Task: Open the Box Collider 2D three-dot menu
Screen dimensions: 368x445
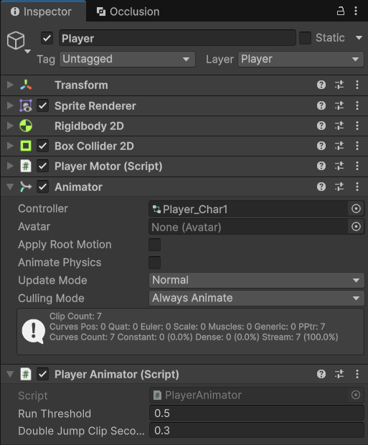Action: 357,146
